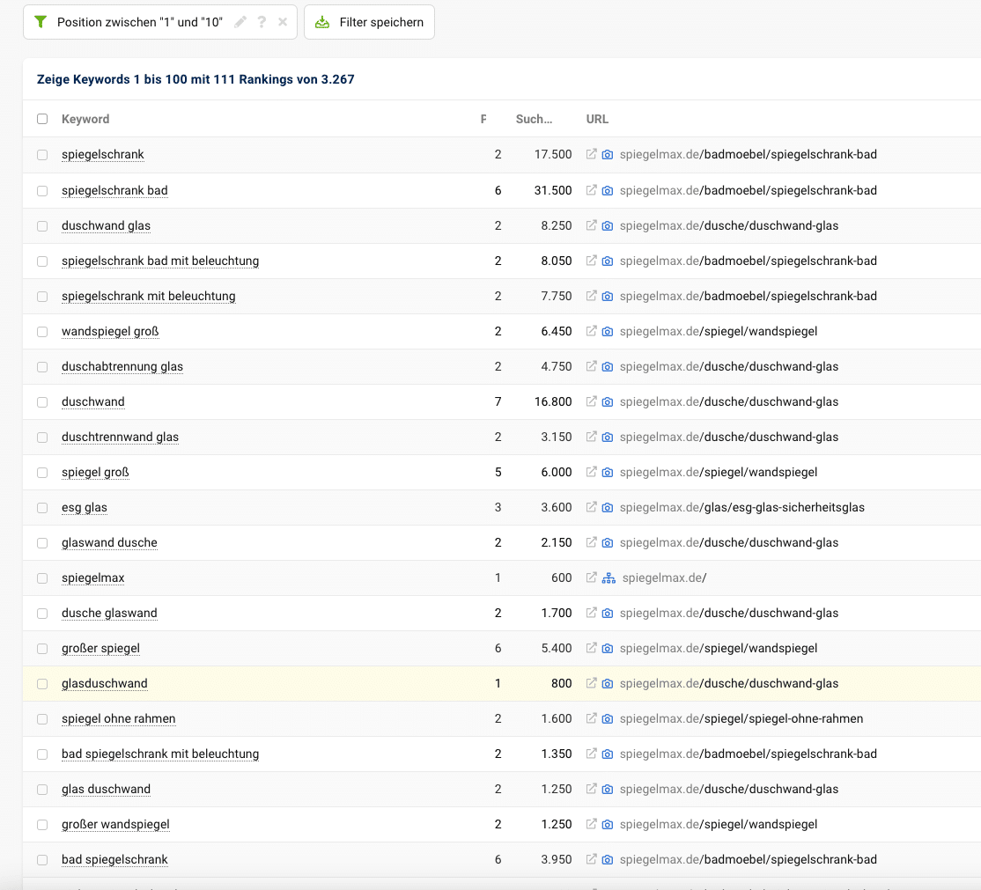Screen dimensions: 981x890
Task: Select checkbox for spiegelschrank bad
Action: coord(42,190)
